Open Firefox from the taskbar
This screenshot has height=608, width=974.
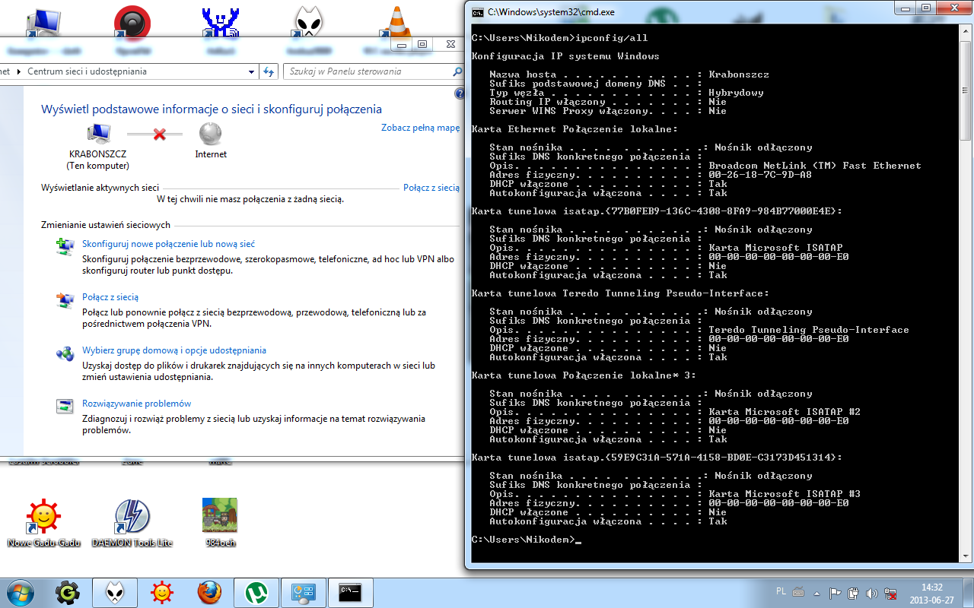pos(209,592)
